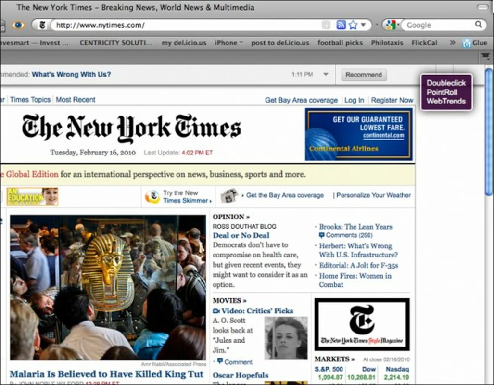Open MARKETS section heading
Viewport: 494px width, 385px height.
[334, 359]
